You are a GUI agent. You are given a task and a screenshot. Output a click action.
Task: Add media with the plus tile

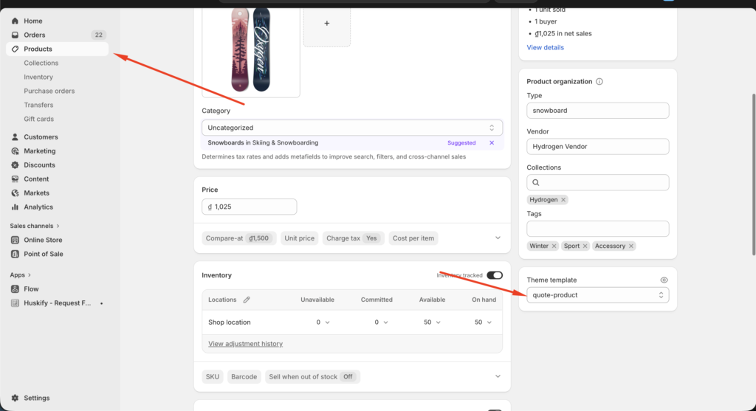pos(327,24)
